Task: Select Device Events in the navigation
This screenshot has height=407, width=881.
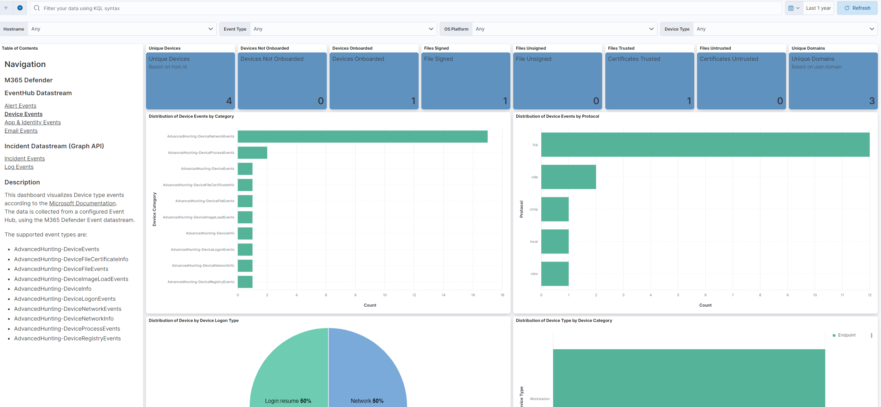Action: coord(23,114)
